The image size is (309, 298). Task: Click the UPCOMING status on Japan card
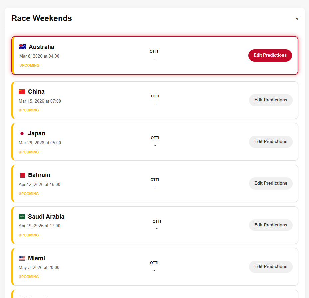point(29,152)
